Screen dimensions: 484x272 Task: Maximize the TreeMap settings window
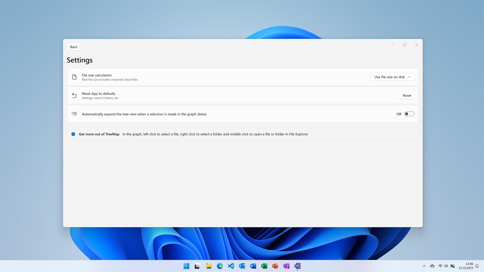[x=404, y=45]
